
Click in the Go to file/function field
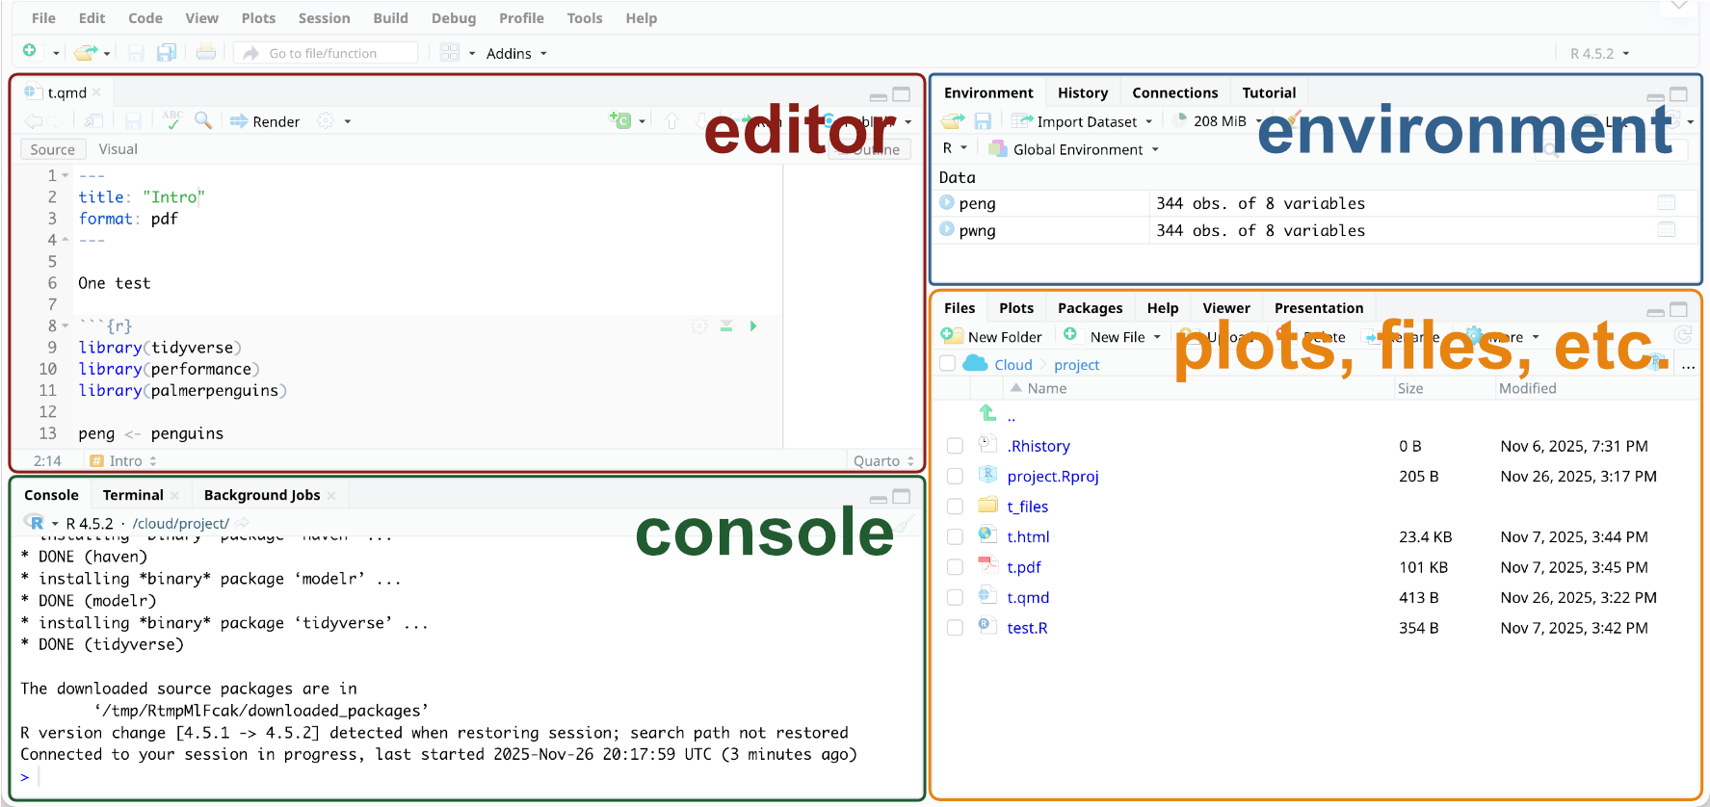coord(332,54)
